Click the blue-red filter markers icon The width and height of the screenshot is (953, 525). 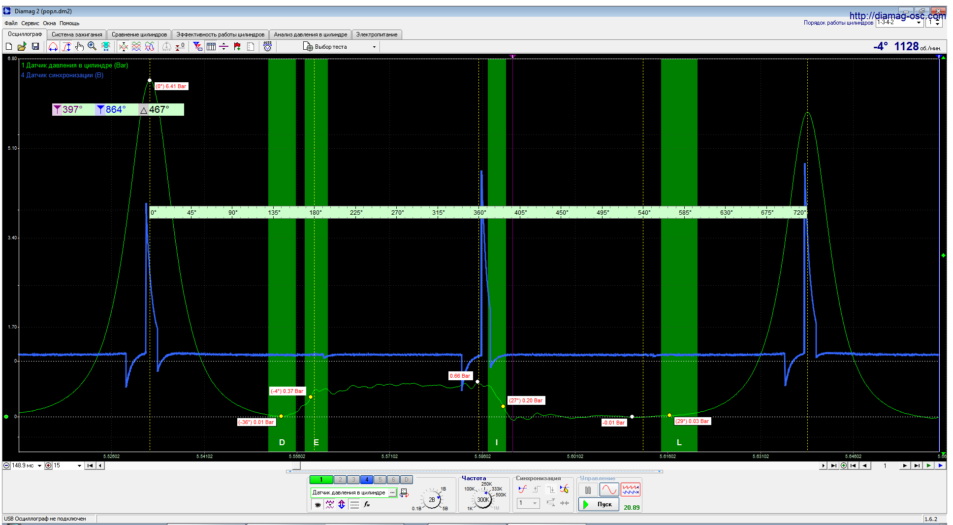click(x=198, y=46)
